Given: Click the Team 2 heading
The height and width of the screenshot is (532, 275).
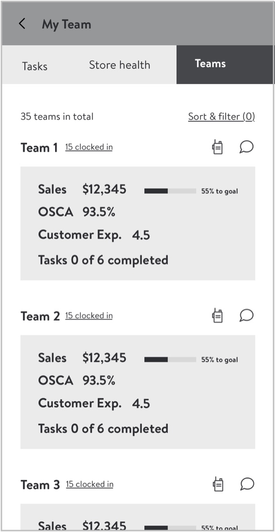Looking at the screenshot, I should coord(40,316).
